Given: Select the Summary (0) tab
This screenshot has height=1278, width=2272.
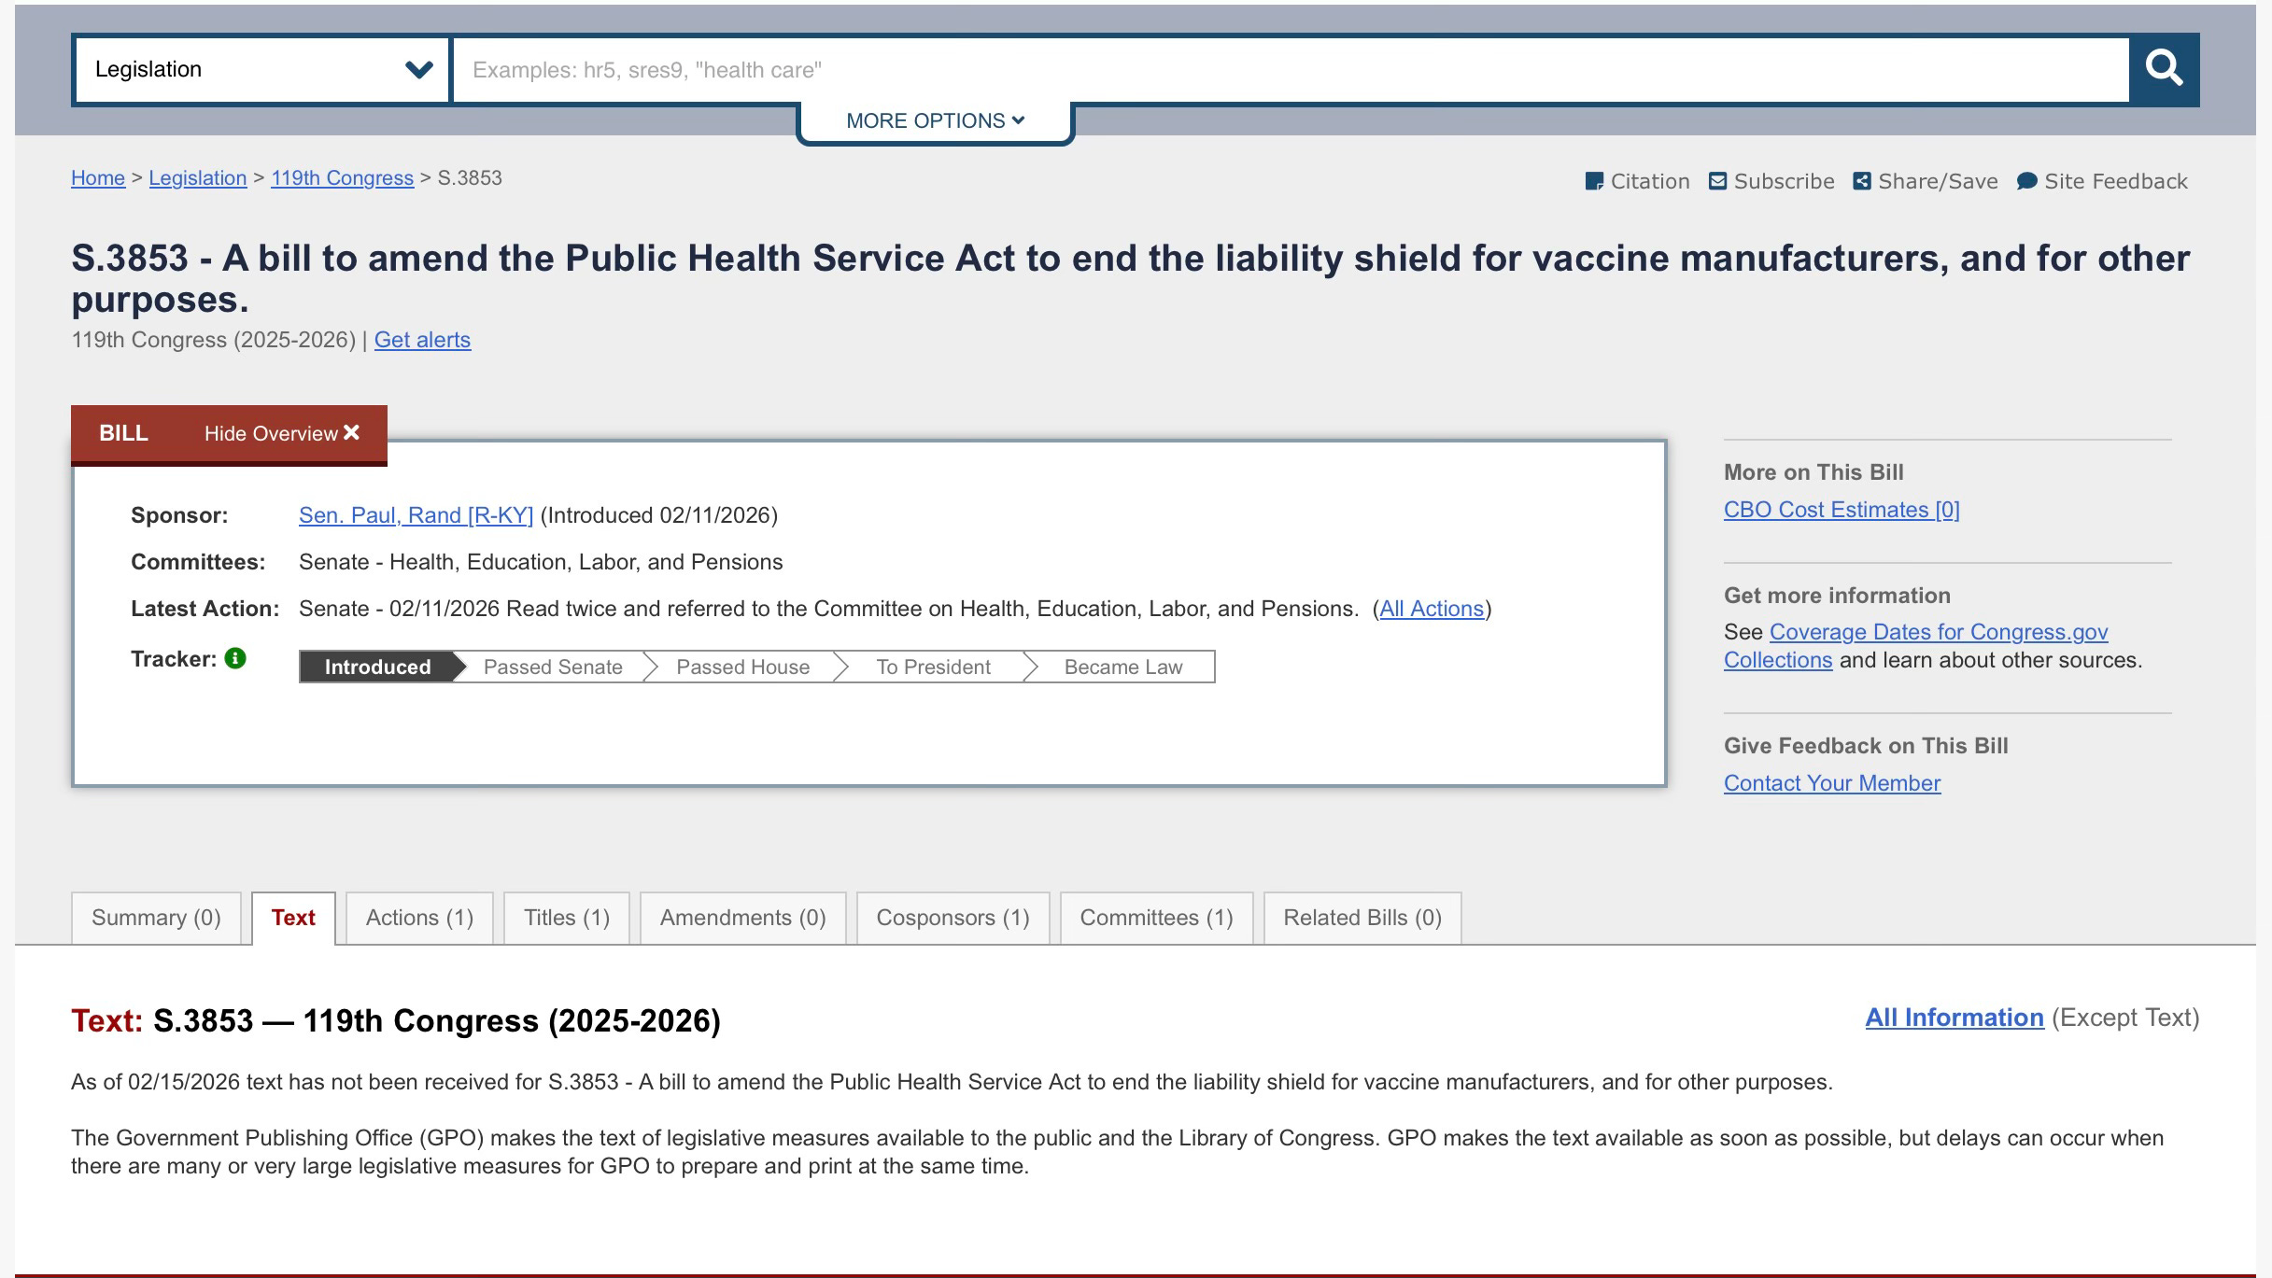Looking at the screenshot, I should pyautogui.click(x=156, y=918).
